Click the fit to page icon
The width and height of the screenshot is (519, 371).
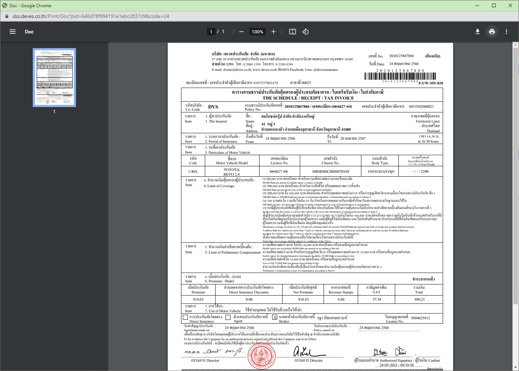tap(293, 32)
